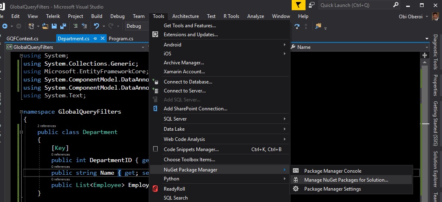Click the Step Over debug icon
Viewport: 442px width, 202px height.
297,26
